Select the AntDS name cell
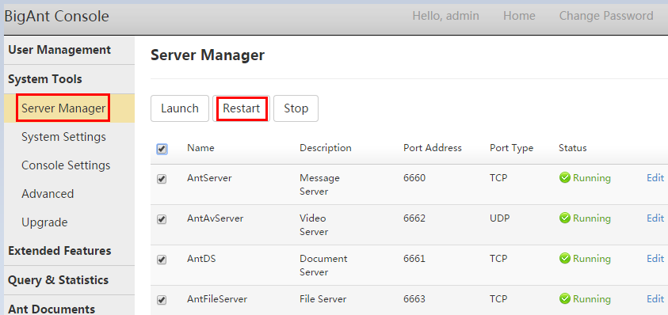The height and width of the screenshot is (315, 668). tap(201, 259)
